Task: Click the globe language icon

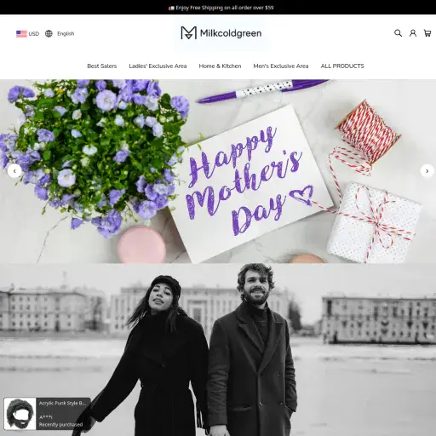Action: pyautogui.click(x=49, y=33)
